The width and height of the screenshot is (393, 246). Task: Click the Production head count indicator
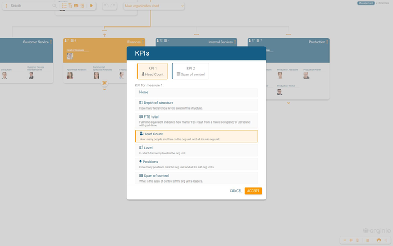point(252,40)
